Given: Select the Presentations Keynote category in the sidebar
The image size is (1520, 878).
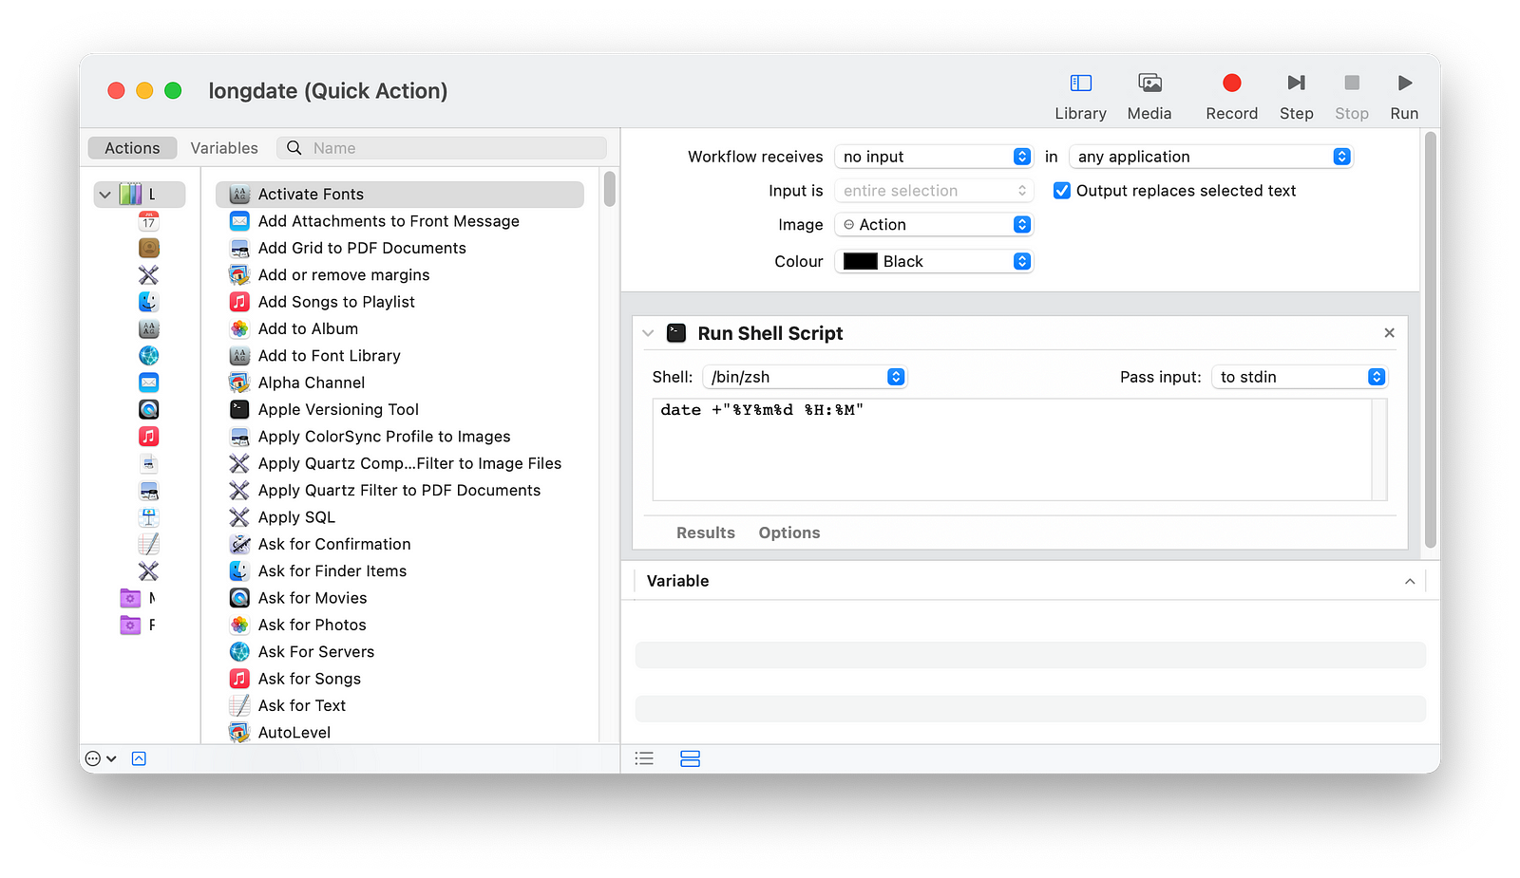Looking at the screenshot, I should point(149,517).
